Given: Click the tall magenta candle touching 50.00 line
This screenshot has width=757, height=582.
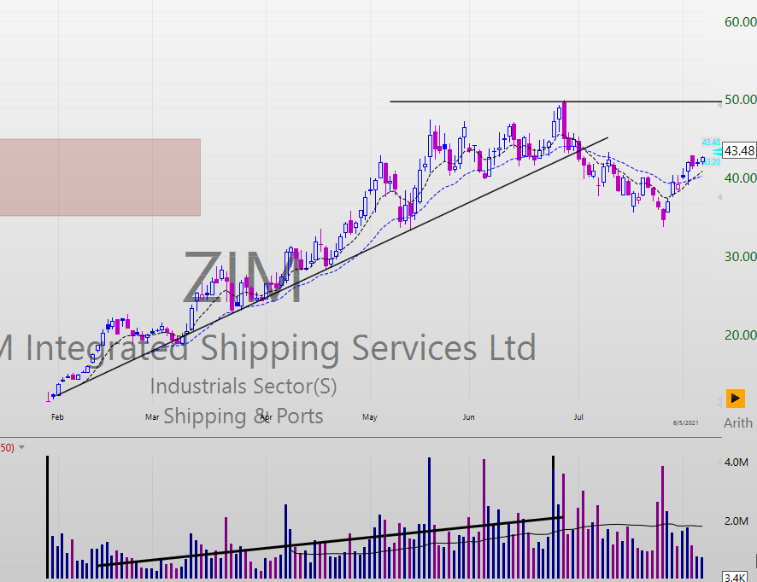Looking at the screenshot, I should click(564, 119).
